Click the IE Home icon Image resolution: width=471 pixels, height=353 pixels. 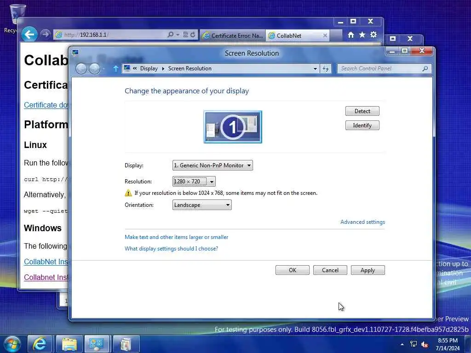[x=351, y=35]
